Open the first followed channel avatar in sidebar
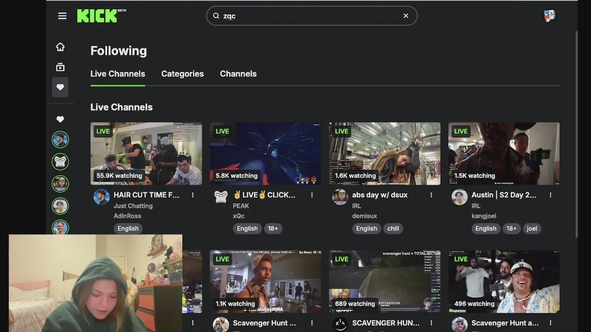Viewport: 591px width, 332px height. click(x=60, y=140)
